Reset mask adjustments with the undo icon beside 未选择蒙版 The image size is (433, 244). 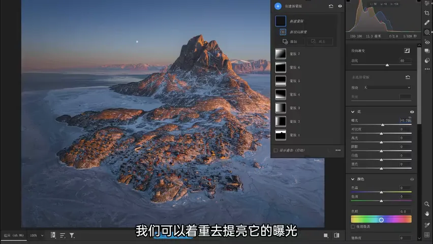408,77
